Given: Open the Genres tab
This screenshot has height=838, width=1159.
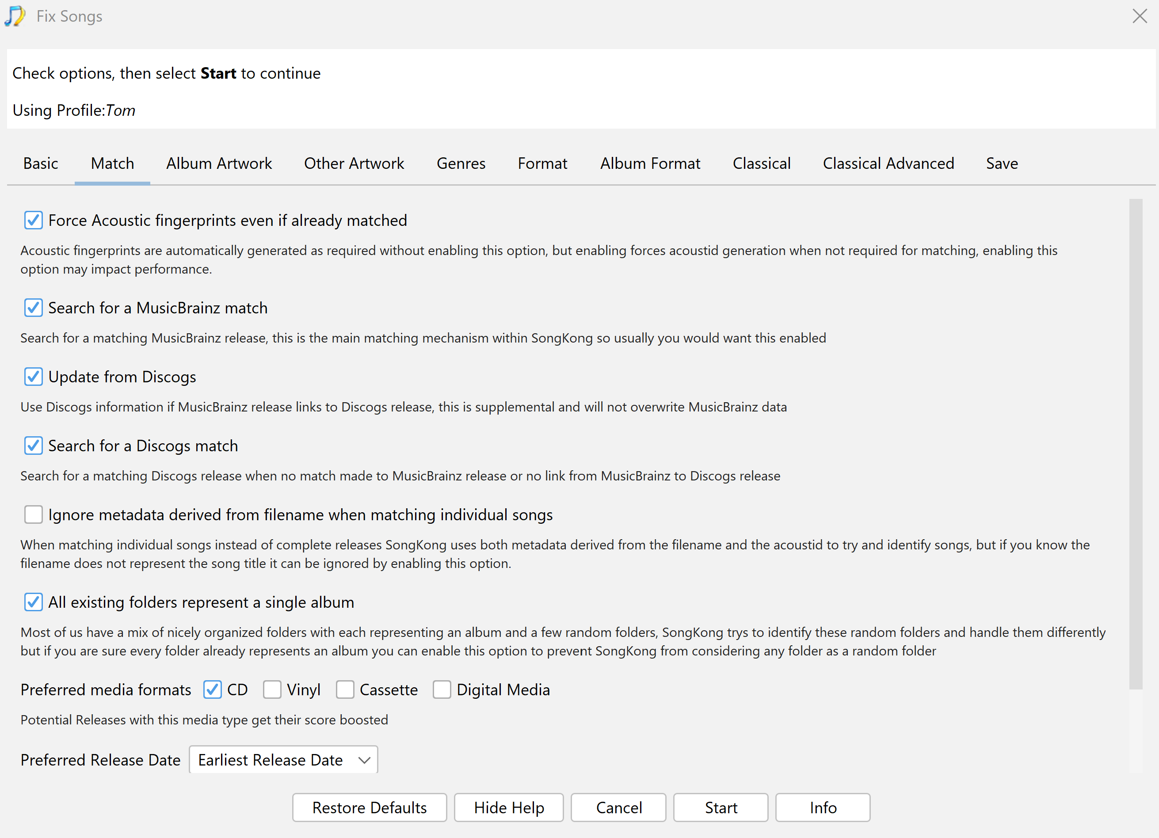Looking at the screenshot, I should coord(461,164).
